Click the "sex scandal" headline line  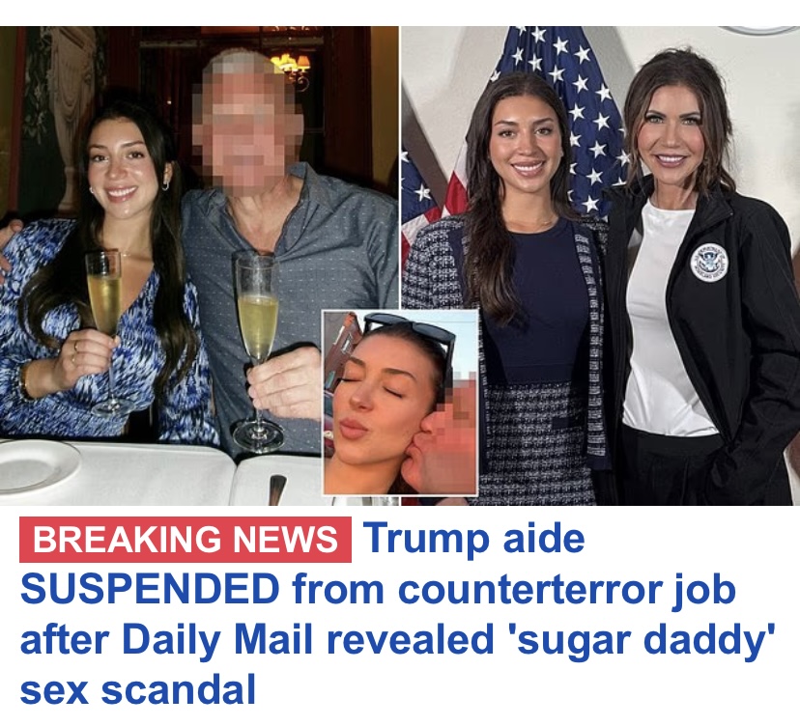point(138,689)
